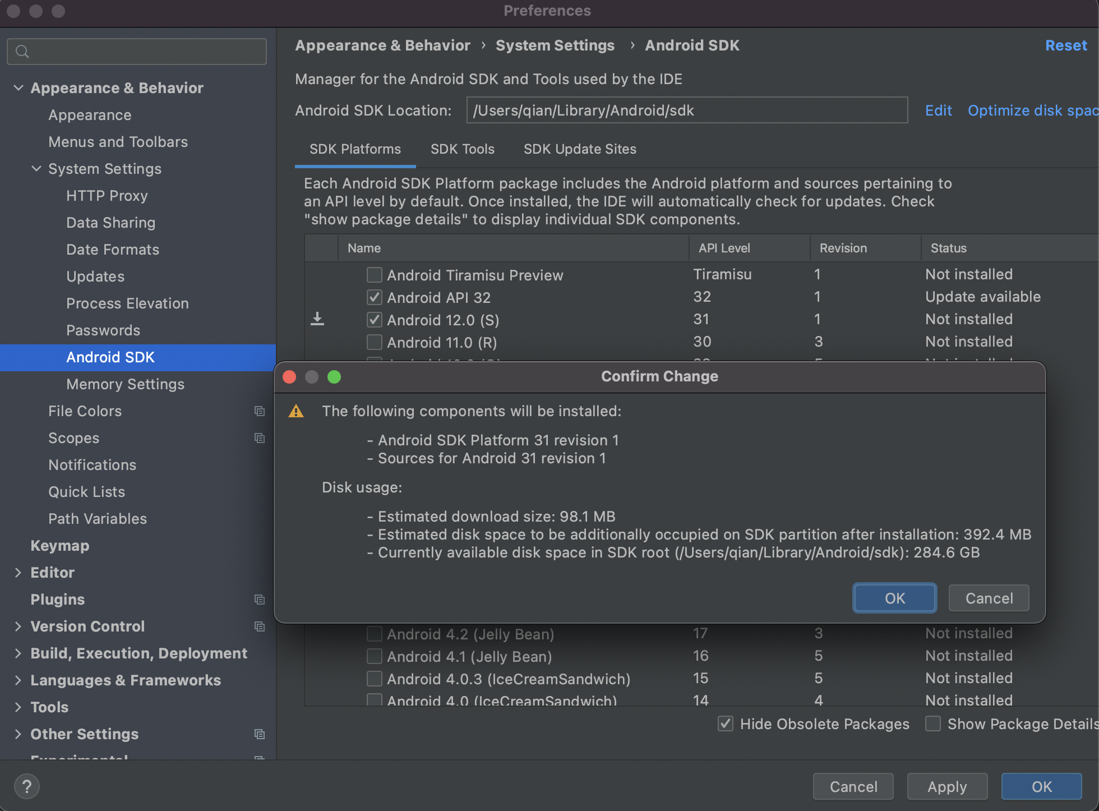Switch to SDK Tools tab
1099x811 pixels.
click(461, 149)
